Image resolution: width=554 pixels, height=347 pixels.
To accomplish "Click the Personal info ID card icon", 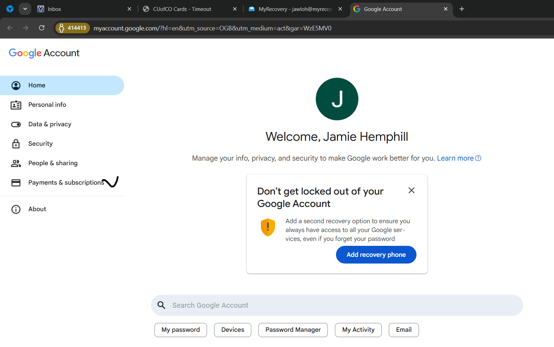I will click(16, 105).
